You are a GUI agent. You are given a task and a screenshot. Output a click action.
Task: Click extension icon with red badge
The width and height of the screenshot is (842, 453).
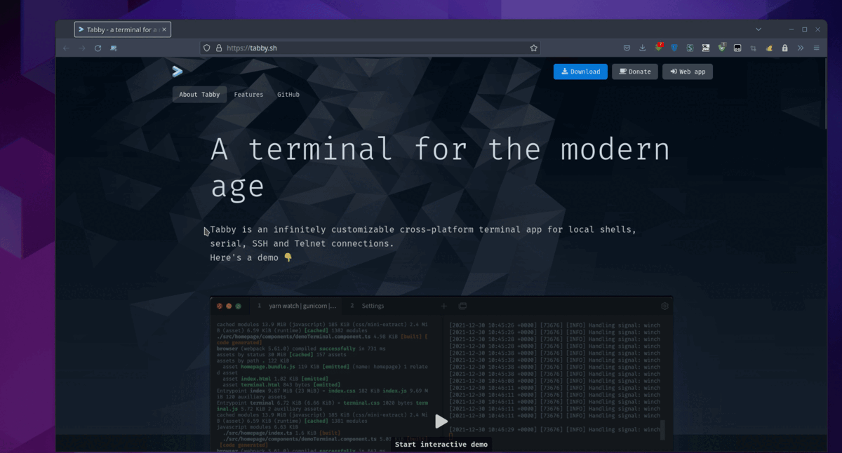point(659,47)
